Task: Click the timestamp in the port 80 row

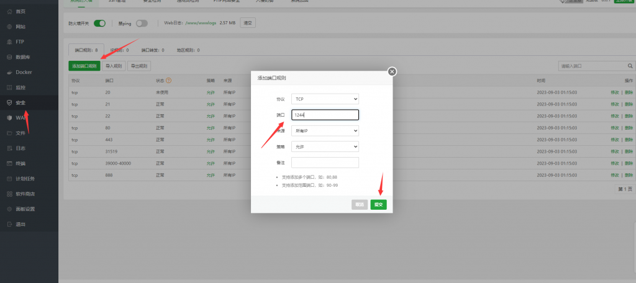Action: click(x=557, y=128)
